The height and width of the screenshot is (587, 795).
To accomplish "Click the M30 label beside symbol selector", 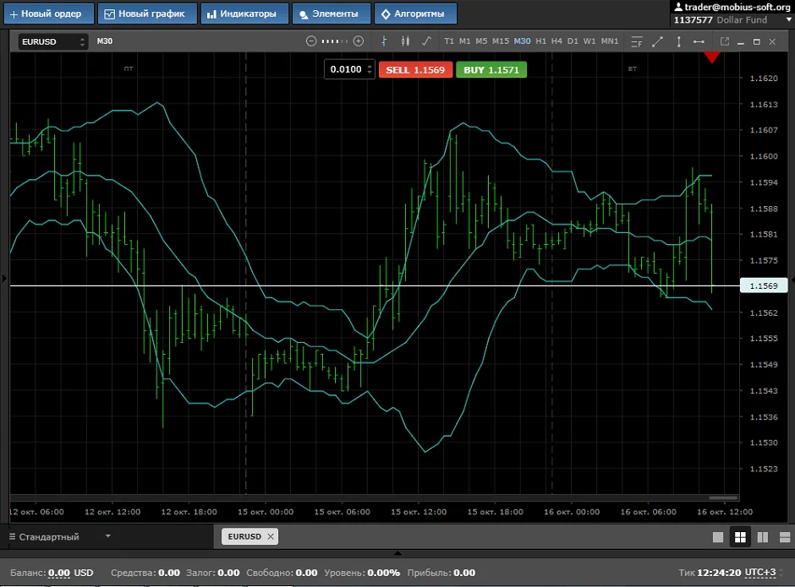I will (104, 41).
